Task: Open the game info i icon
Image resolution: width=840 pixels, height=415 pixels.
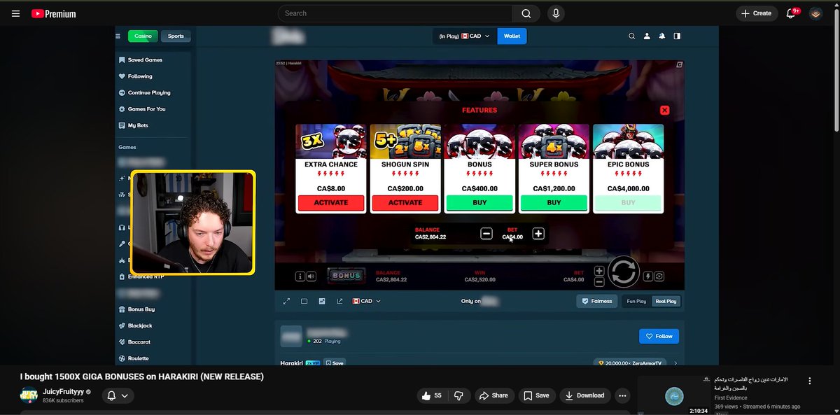Action: [300, 276]
